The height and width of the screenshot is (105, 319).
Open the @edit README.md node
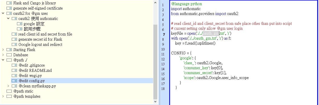coord(35,71)
